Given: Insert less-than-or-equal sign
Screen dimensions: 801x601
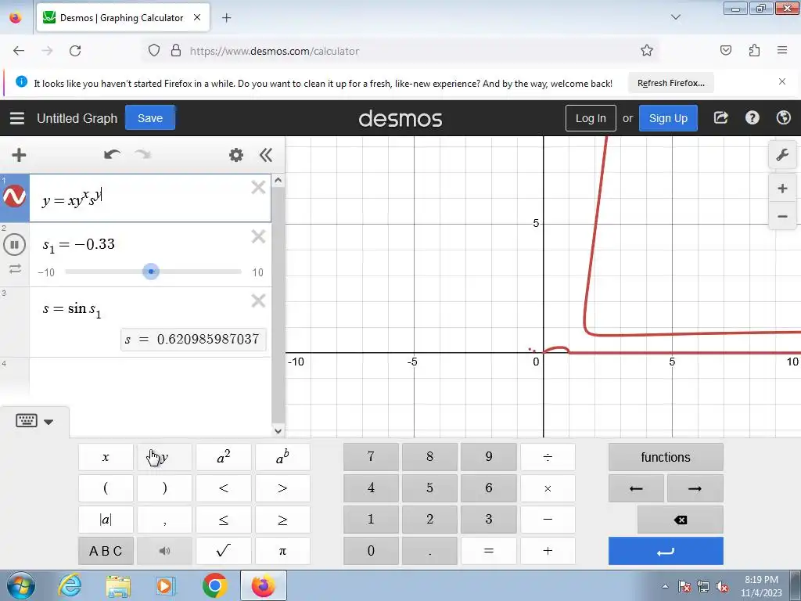Looking at the screenshot, I should pyautogui.click(x=224, y=520).
